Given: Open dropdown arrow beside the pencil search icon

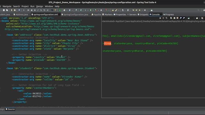Looking at the screenshot, I should [119, 10].
